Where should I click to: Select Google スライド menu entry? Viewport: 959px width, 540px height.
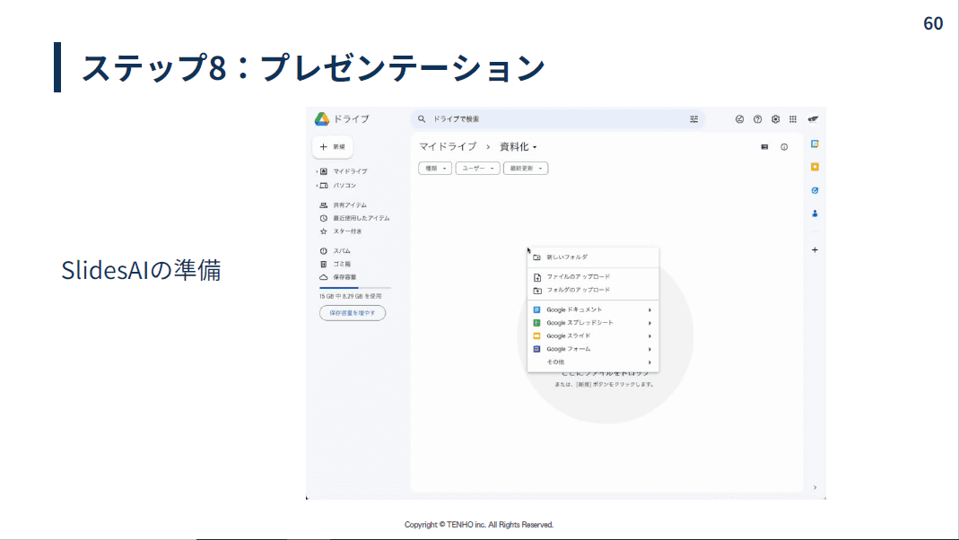coord(593,335)
